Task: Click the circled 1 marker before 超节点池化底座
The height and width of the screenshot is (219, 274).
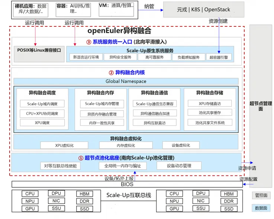Action: (x=80, y=158)
